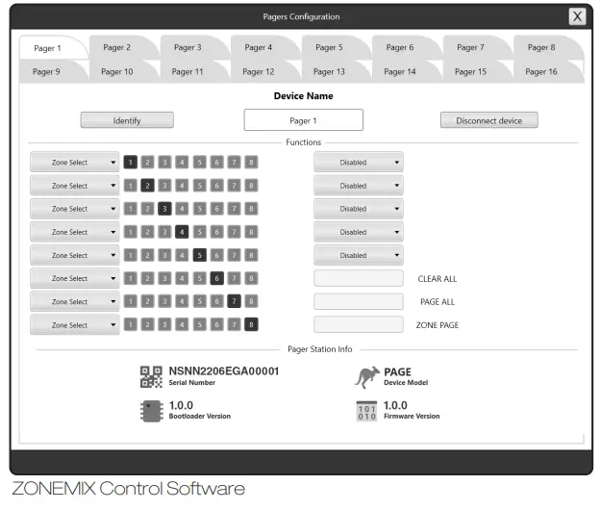Close the Pagers Configuration window
The width and height of the screenshot is (601, 510).
(577, 16)
